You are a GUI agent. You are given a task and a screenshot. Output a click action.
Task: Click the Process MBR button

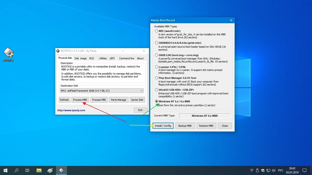point(80,100)
